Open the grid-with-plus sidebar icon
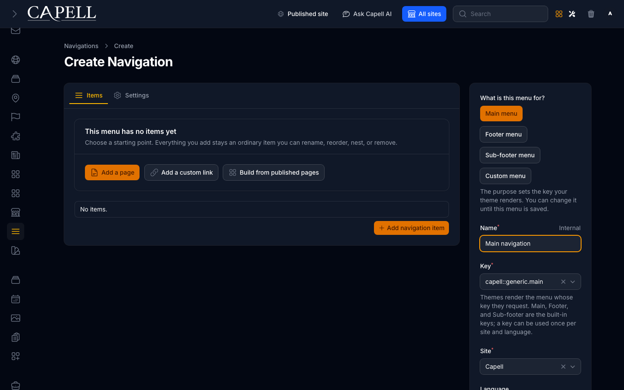624x390 pixels. point(16,356)
